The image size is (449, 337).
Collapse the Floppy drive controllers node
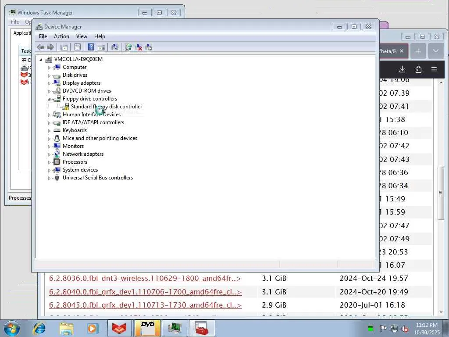[49, 99]
